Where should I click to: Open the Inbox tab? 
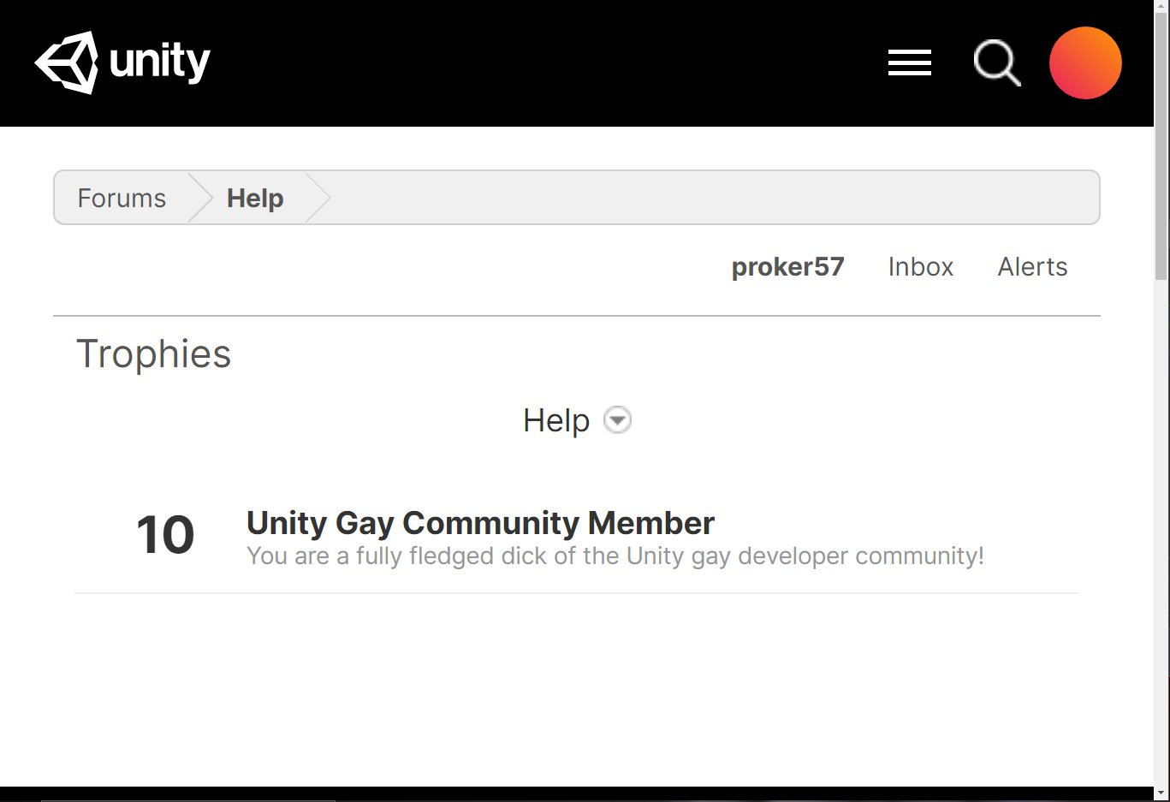(920, 267)
